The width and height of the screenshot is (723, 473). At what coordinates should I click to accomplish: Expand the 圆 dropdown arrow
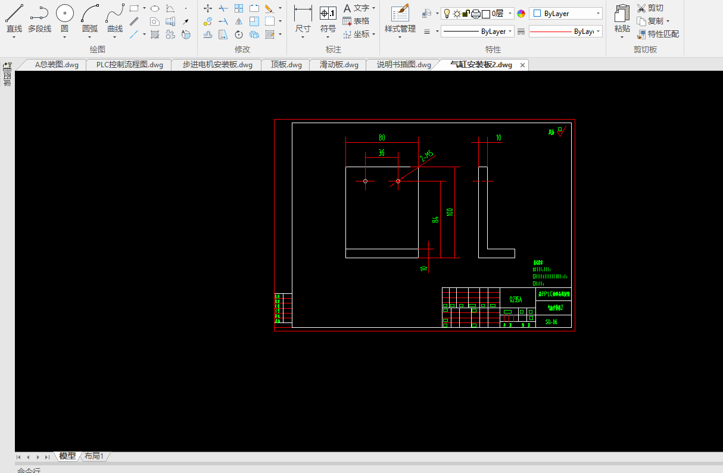pos(65,37)
